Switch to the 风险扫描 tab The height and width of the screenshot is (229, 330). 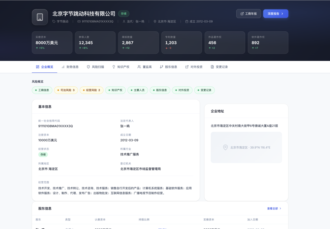click(95, 67)
